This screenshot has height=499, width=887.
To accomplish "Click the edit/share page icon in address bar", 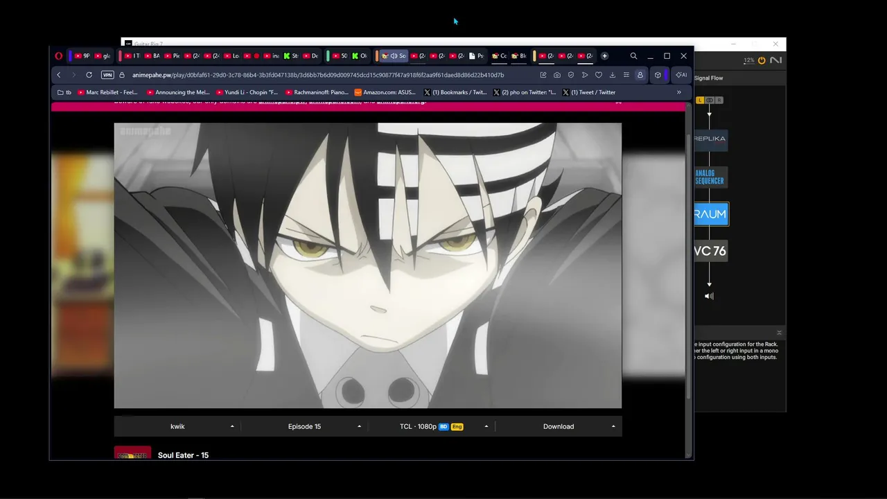I will point(543,75).
